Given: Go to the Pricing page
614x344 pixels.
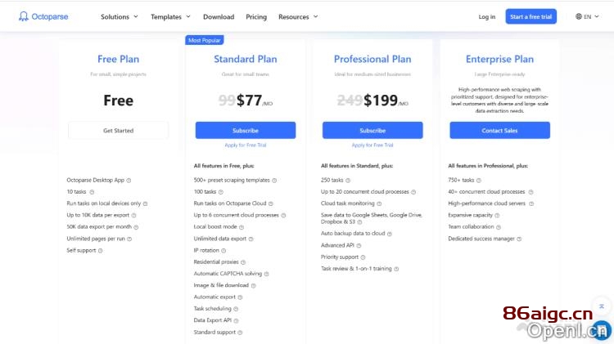Looking at the screenshot, I should (256, 17).
